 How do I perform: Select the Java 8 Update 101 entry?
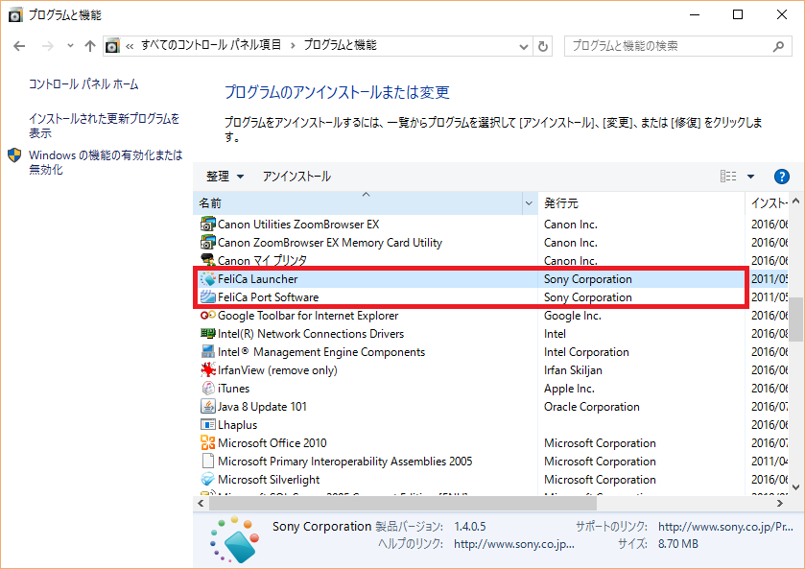pos(262,407)
